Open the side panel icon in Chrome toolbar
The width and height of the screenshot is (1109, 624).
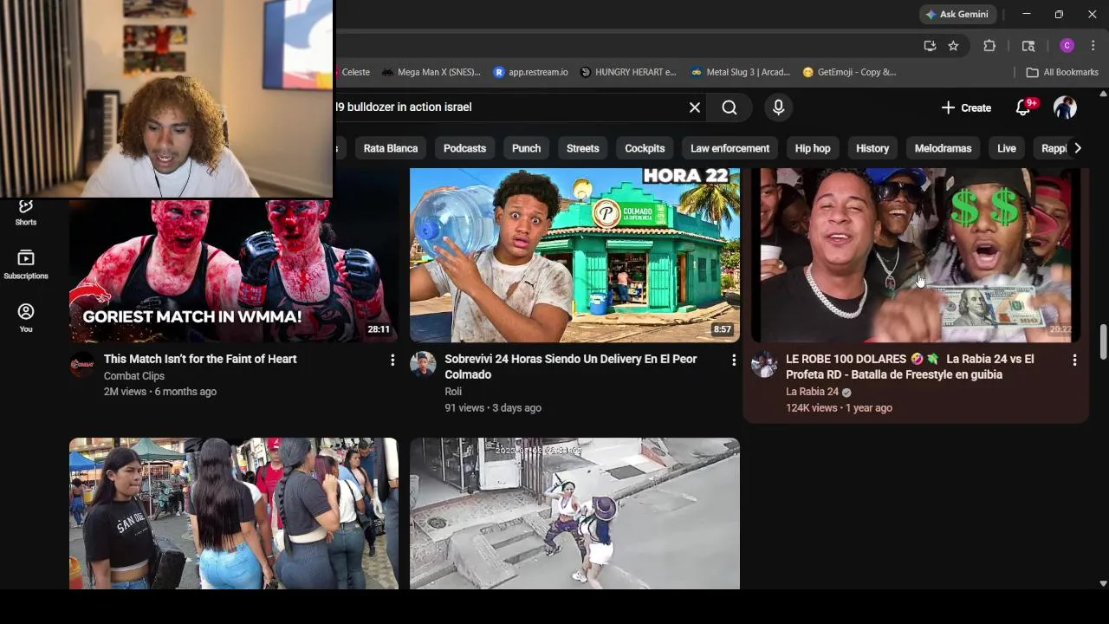(1028, 46)
